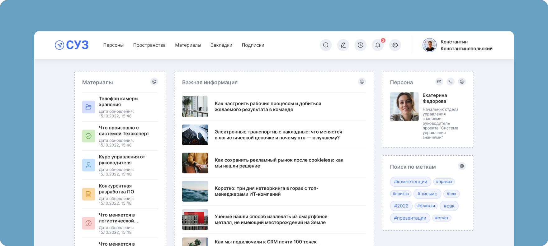Open the header settings gear
548x246 pixels.
coord(395,45)
